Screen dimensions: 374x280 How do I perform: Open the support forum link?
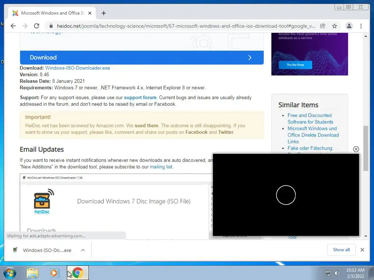click(x=140, y=98)
